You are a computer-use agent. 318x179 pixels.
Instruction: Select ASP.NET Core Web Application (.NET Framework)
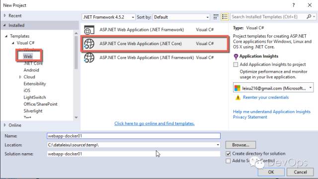click(x=155, y=58)
